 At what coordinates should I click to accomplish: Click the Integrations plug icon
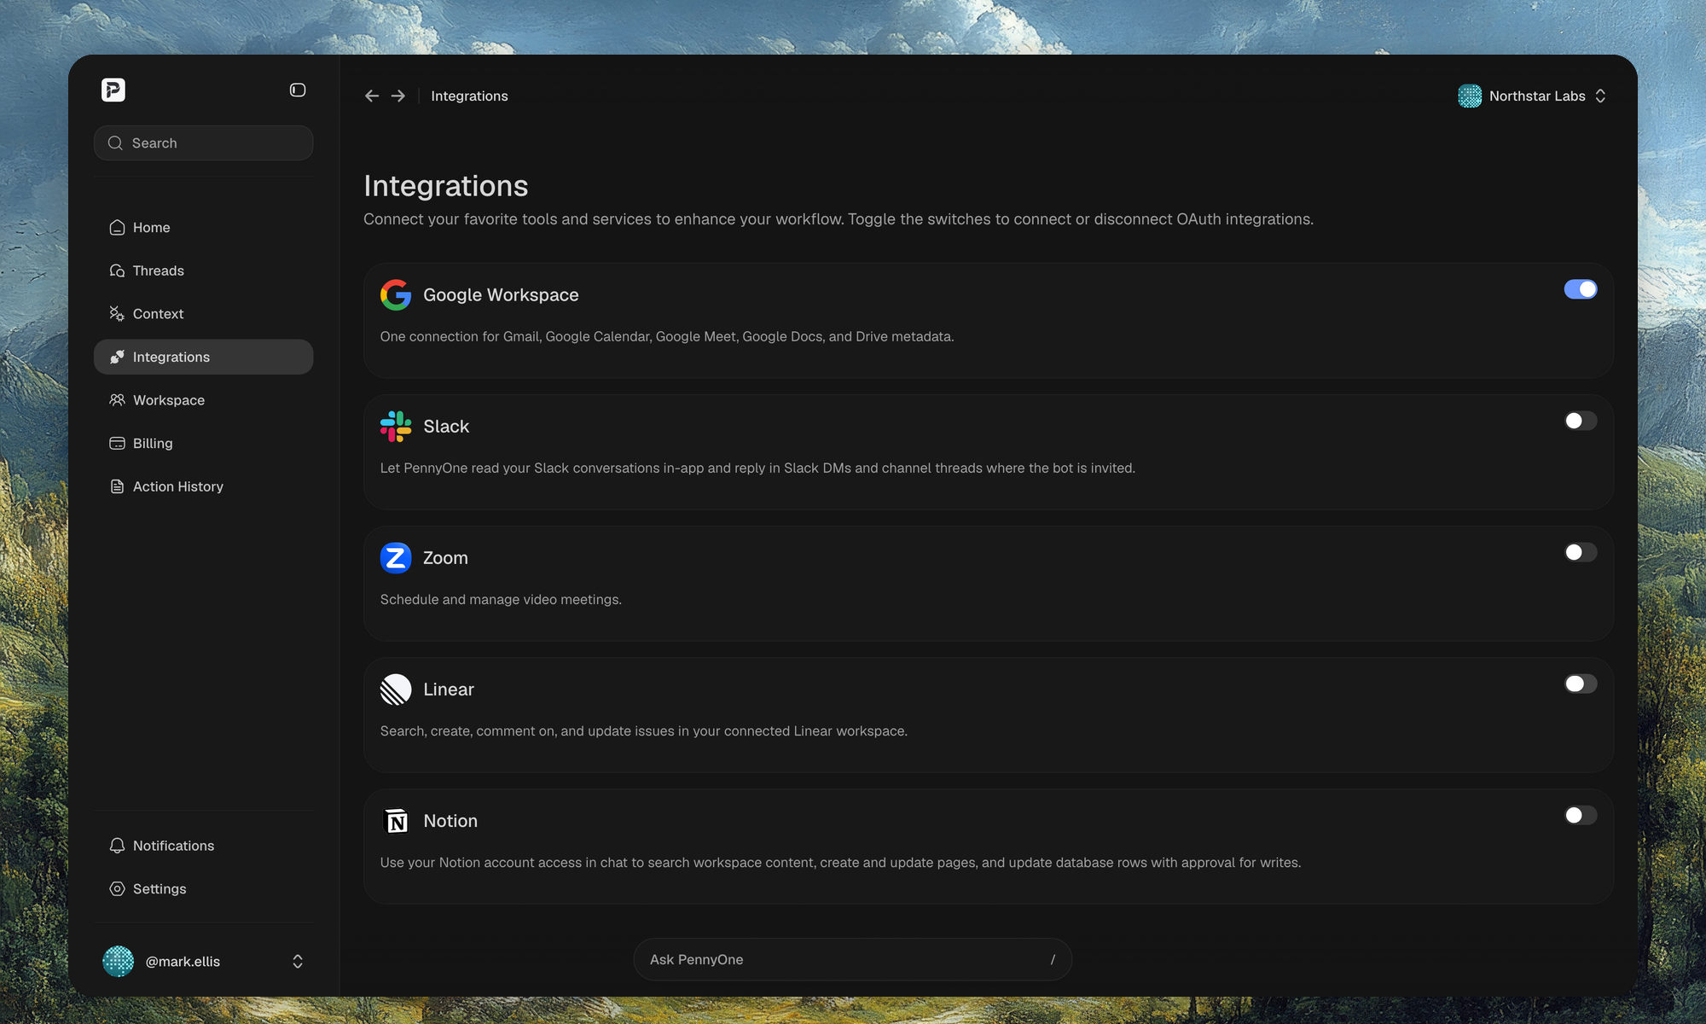tap(117, 357)
